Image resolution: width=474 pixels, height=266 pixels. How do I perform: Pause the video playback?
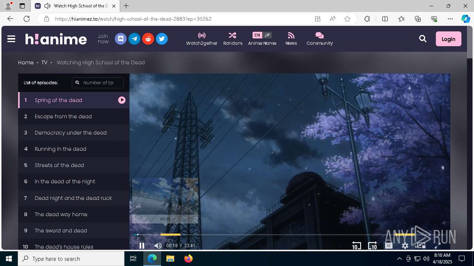142,246
